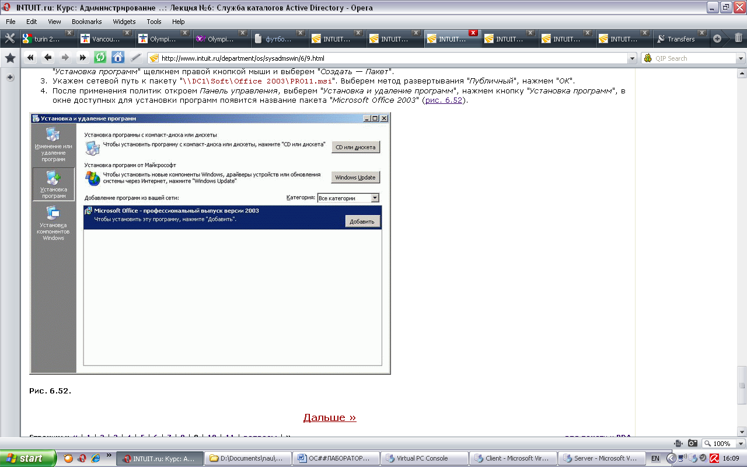Viewport: 747px width, 467px height.
Task: Click the camera icon in status bar
Action: click(693, 443)
